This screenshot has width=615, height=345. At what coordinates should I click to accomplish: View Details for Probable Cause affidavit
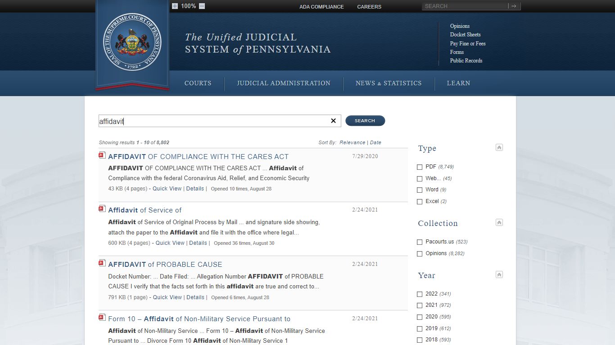tap(195, 297)
